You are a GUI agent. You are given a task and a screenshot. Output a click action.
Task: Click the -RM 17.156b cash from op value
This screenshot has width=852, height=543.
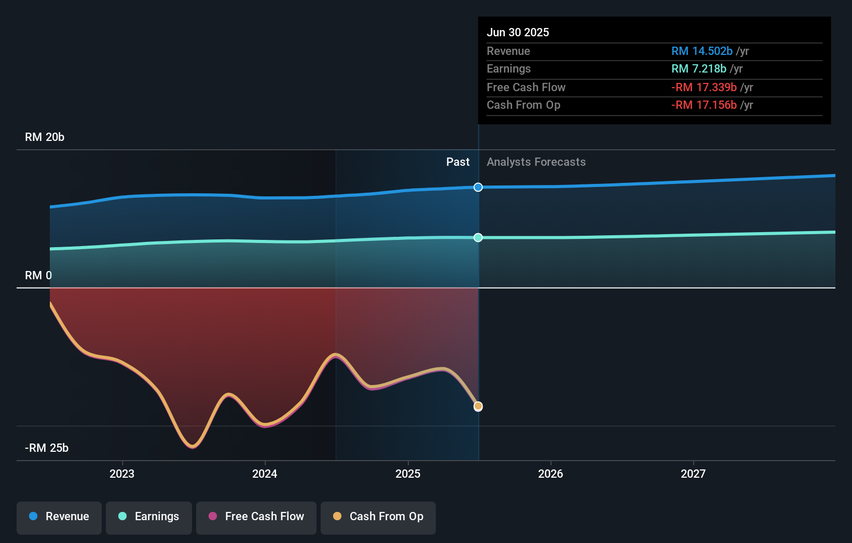704,105
